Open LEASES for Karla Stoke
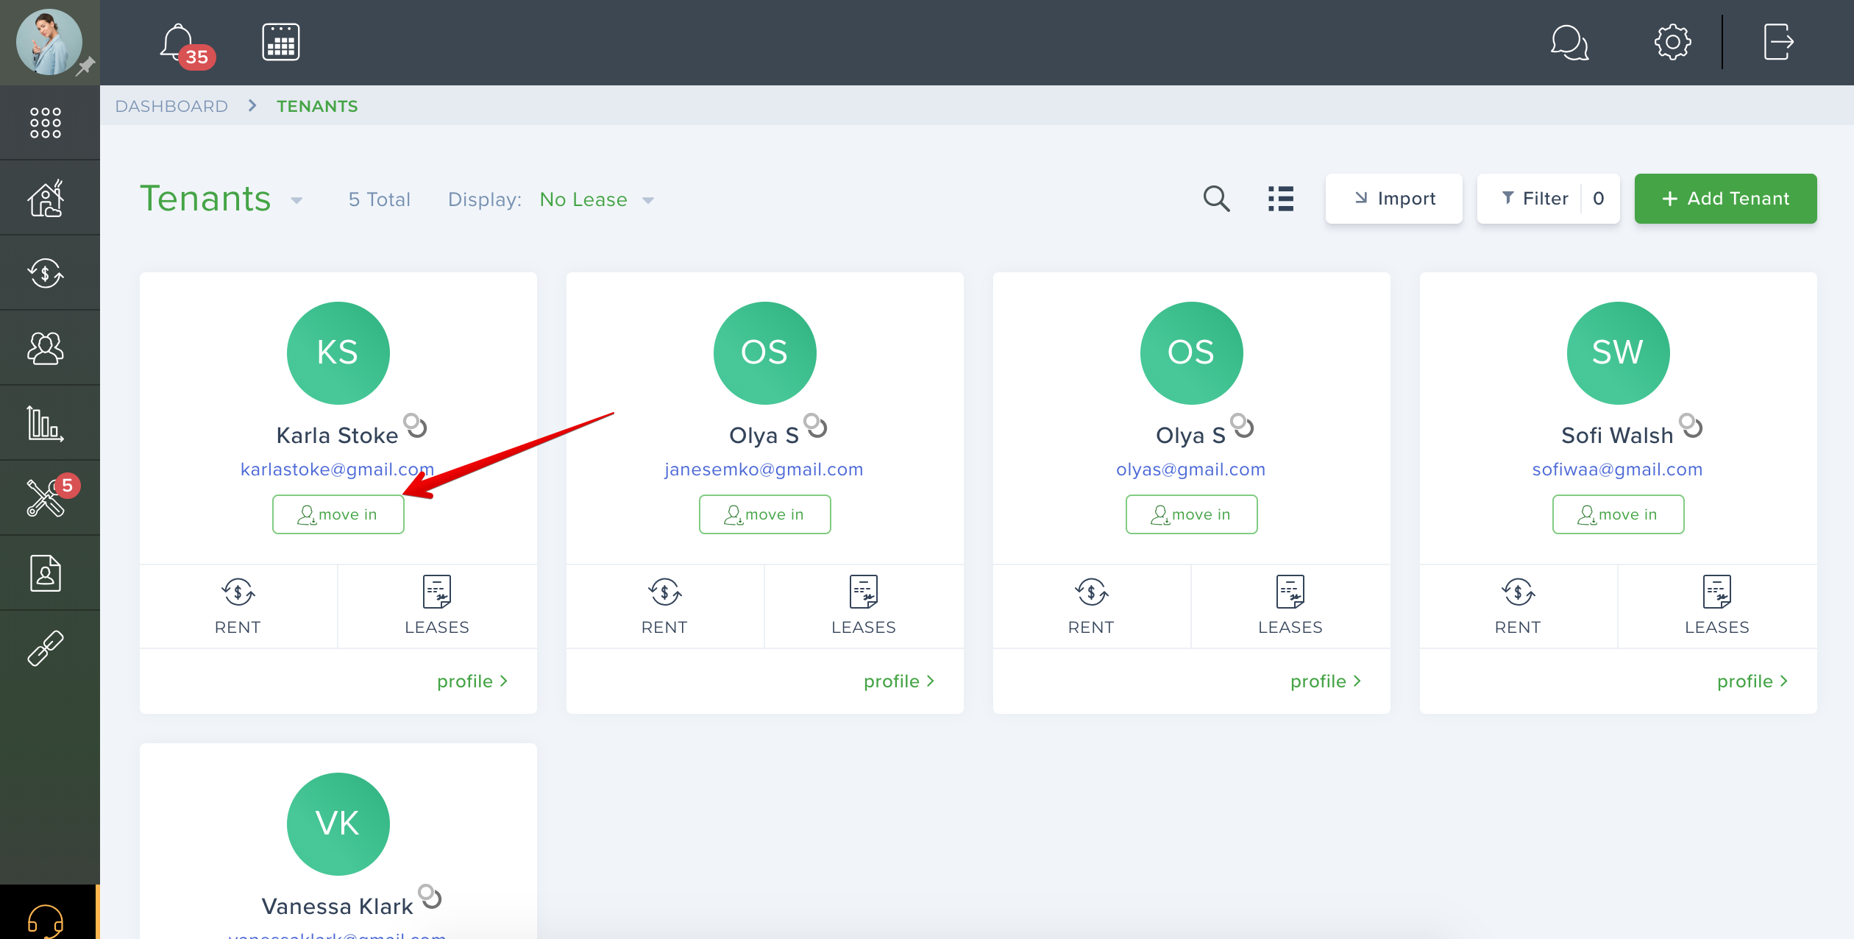This screenshot has height=939, width=1854. pyautogui.click(x=437, y=606)
